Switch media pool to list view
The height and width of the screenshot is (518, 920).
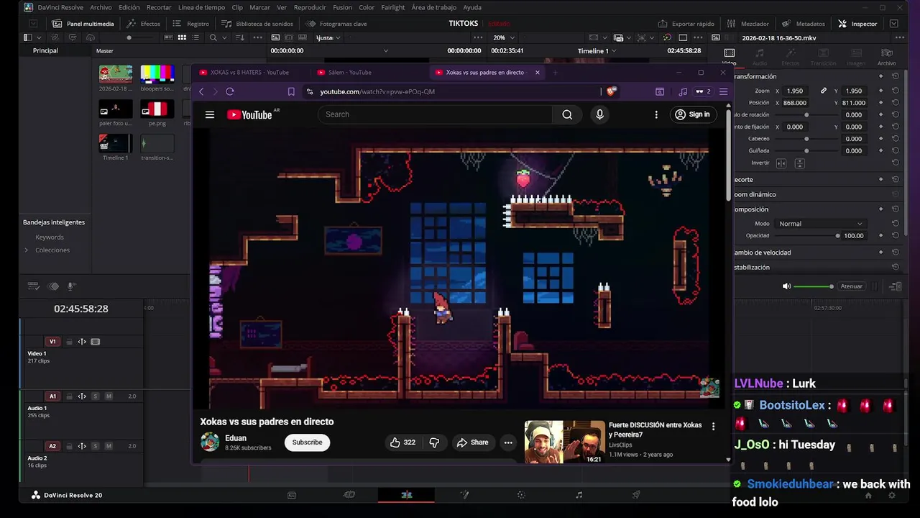click(195, 37)
